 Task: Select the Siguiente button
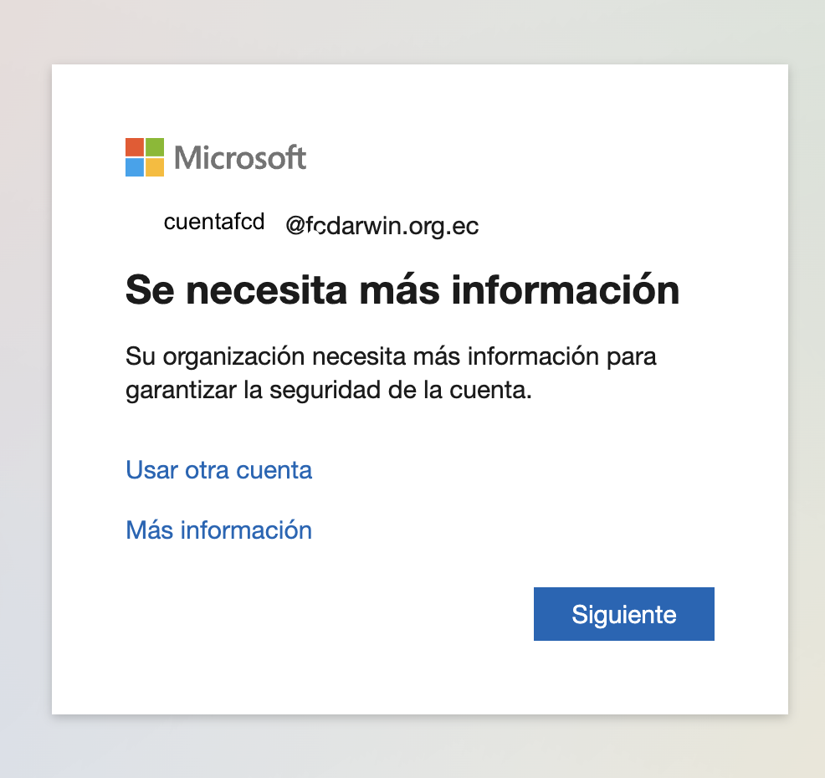(624, 614)
